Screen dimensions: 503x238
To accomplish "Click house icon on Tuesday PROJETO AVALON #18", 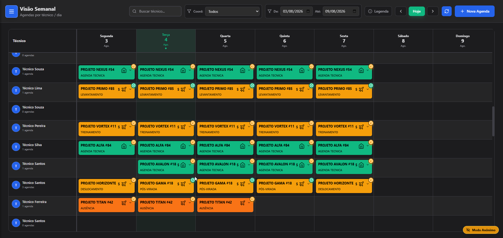I will click(183, 165).
